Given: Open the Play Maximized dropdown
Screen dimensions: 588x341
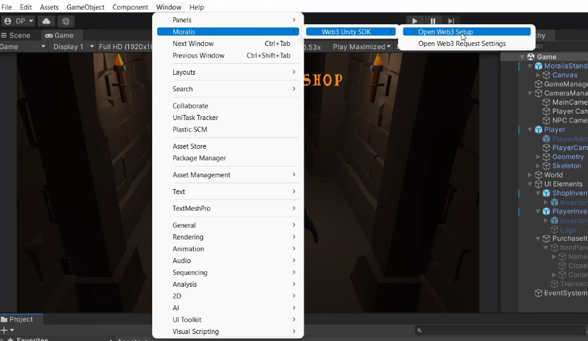Looking at the screenshot, I should 362,47.
